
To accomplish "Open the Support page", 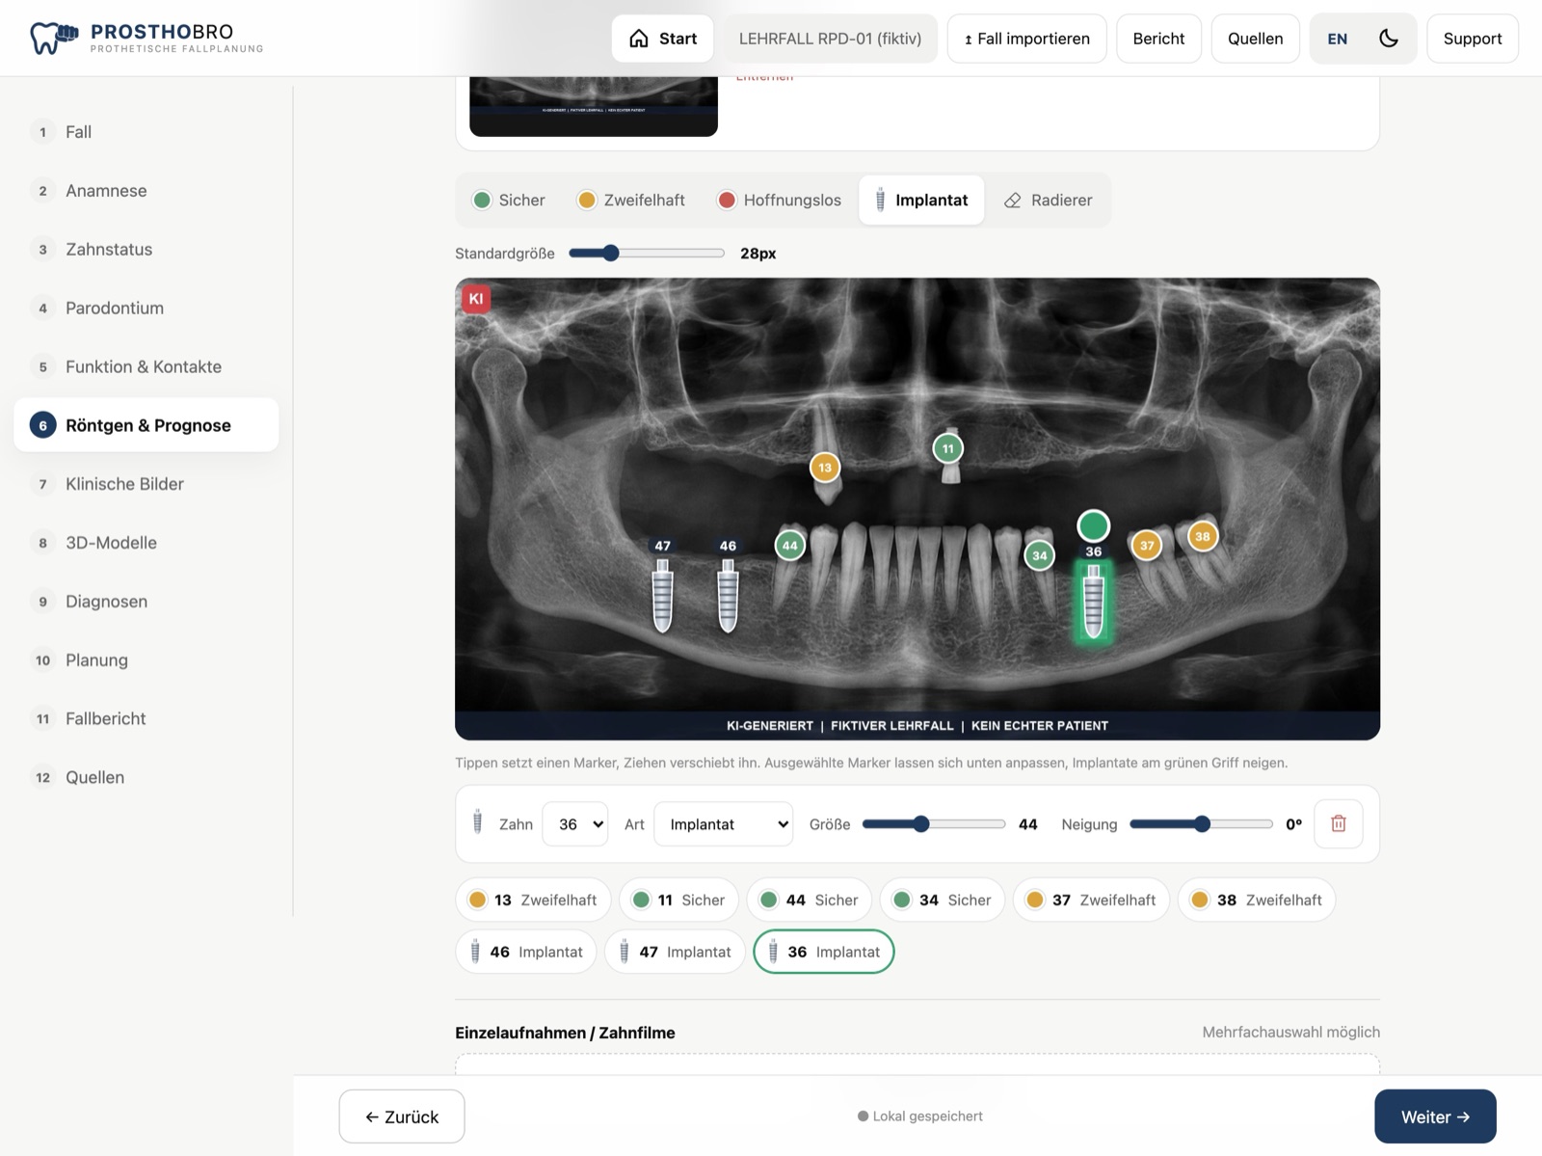I will coord(1473,39).
